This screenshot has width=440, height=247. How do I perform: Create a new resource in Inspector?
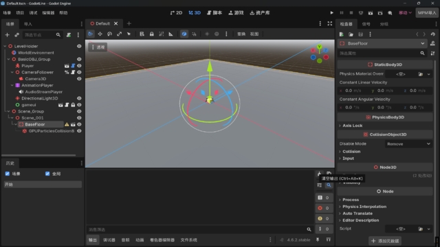tap(342, 34)
